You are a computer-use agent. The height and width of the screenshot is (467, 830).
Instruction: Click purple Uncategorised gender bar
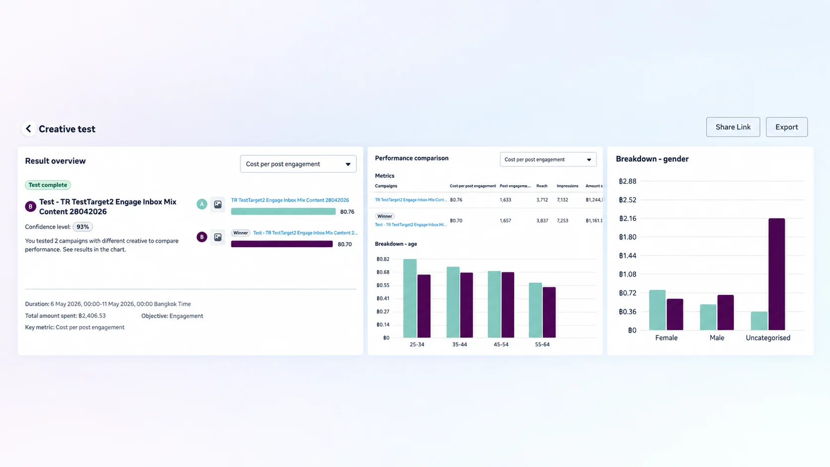pos(776,274)
